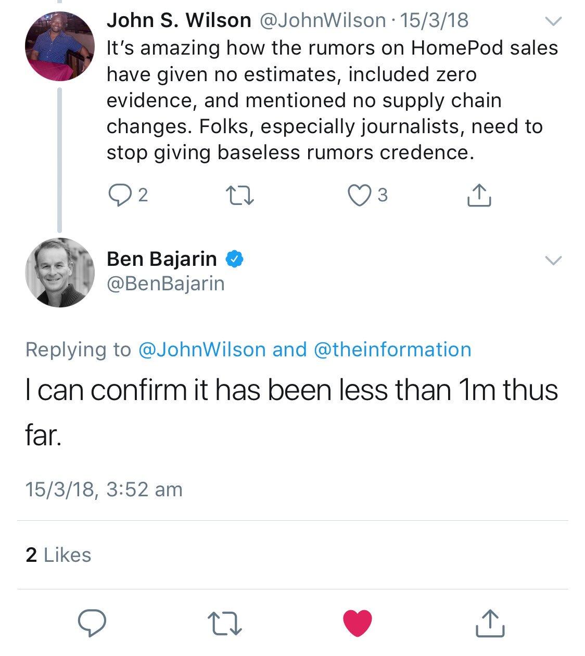
Task: Open Ben Bajarin's profile picture
Action: 59,272
